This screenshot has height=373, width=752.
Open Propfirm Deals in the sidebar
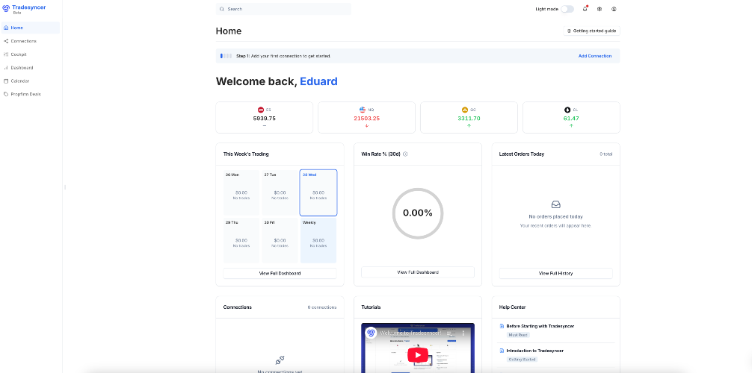pos(31,94)
